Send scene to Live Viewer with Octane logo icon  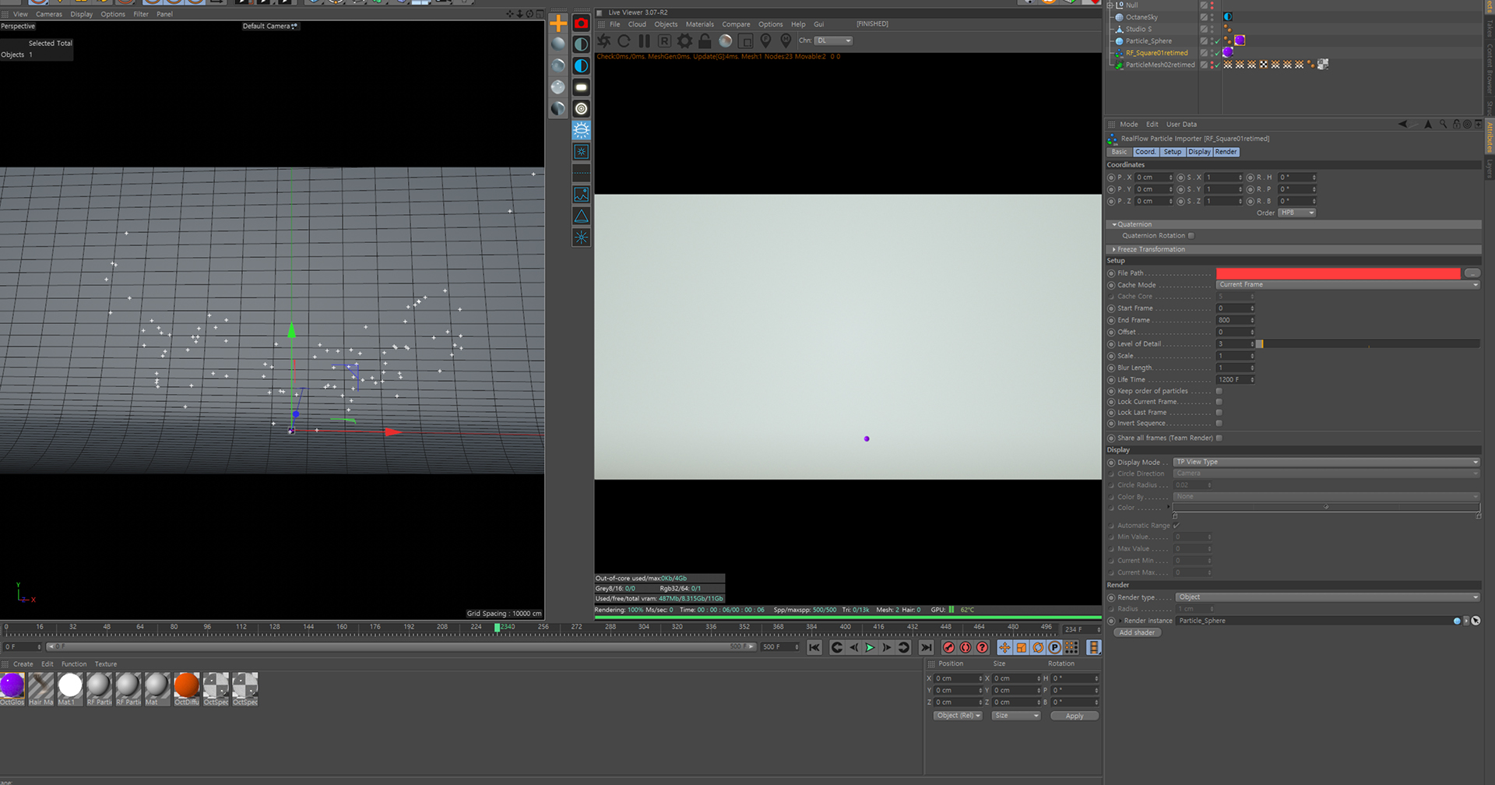pyautogui.click(x=604, y=40)
